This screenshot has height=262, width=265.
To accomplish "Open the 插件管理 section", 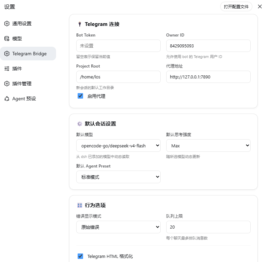I will pyautogui.click(x=28, y=84).
